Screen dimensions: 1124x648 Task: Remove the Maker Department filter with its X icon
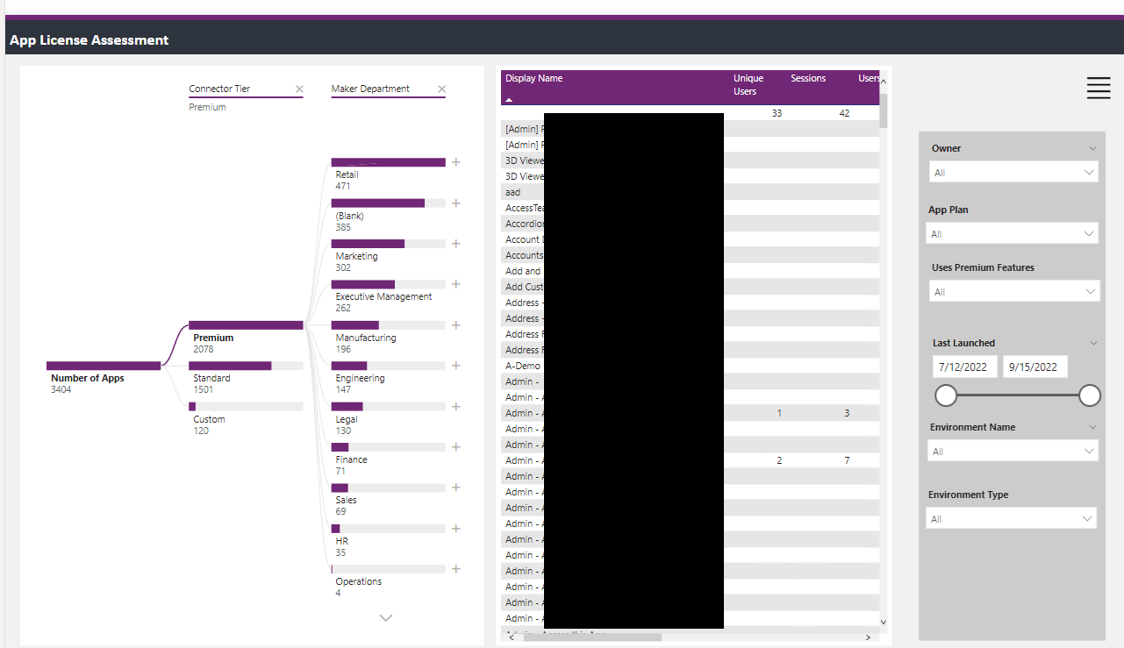[x=441, y=89]
